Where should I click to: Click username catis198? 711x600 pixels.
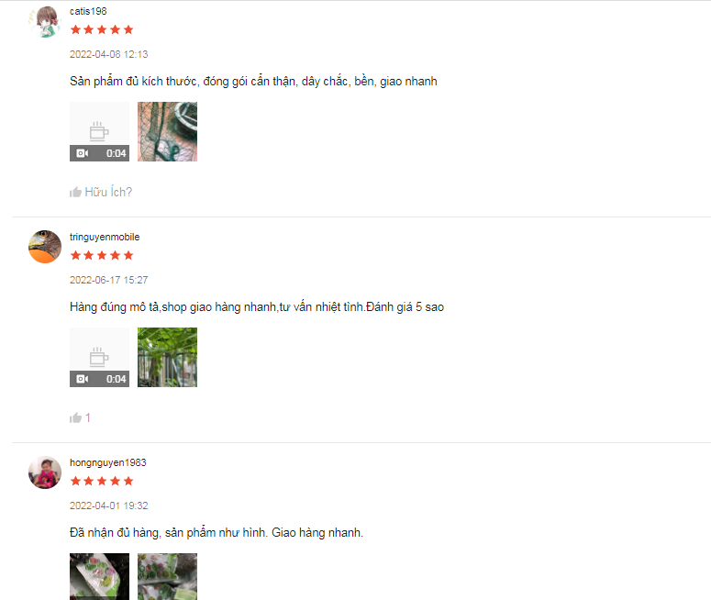click(88, 11)
